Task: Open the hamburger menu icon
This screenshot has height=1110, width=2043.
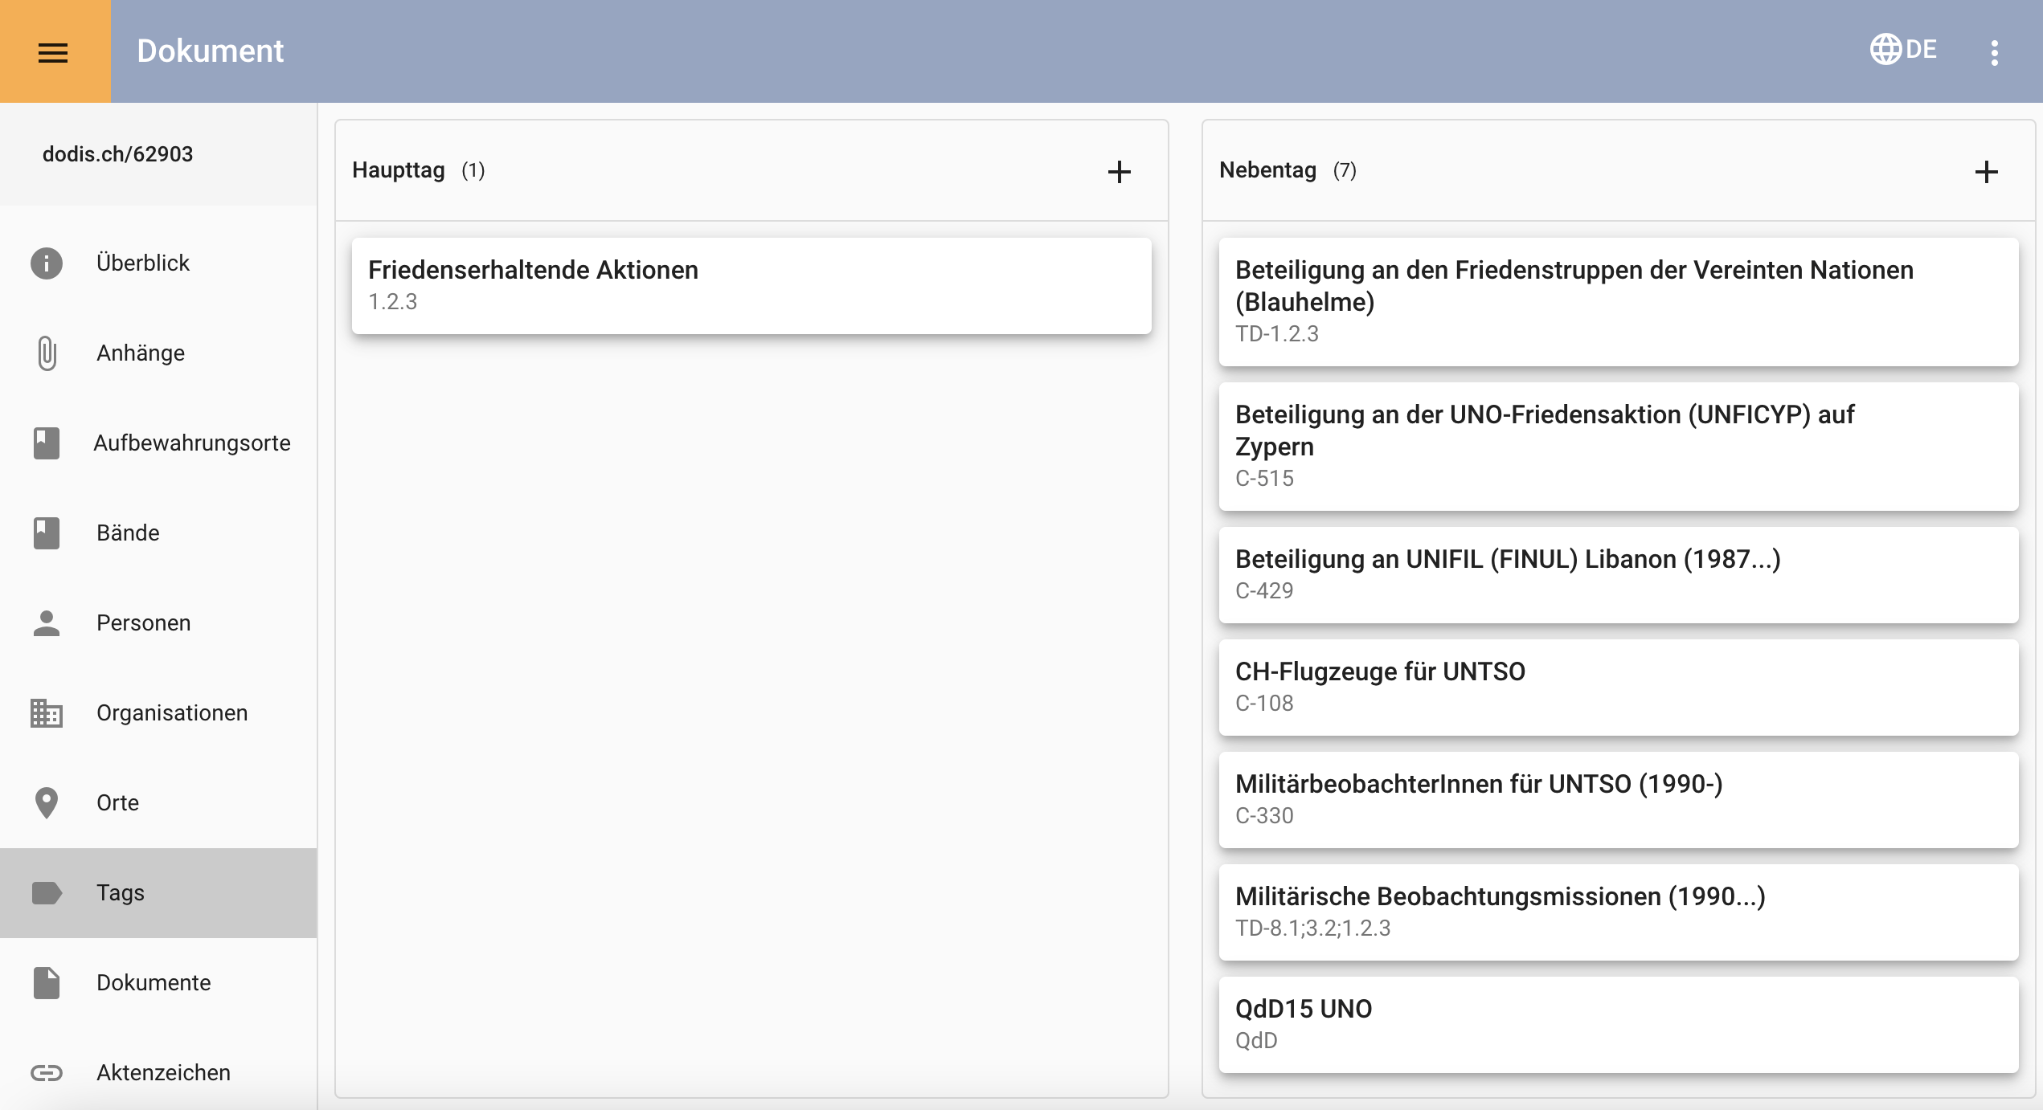Action: (53, 52)
